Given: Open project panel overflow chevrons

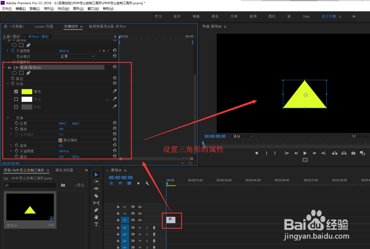Looking at the screenshot, I should pos(86,170).
